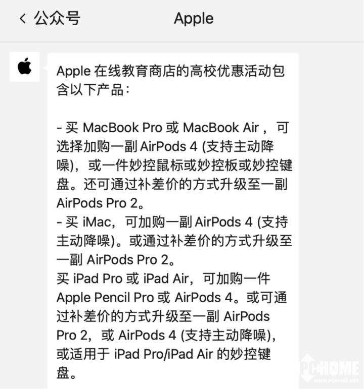This screenshot has height=389, width=364.
Task: Click the '盘。还可通过补差价的方式升级至一副' line
Action: 172,184
